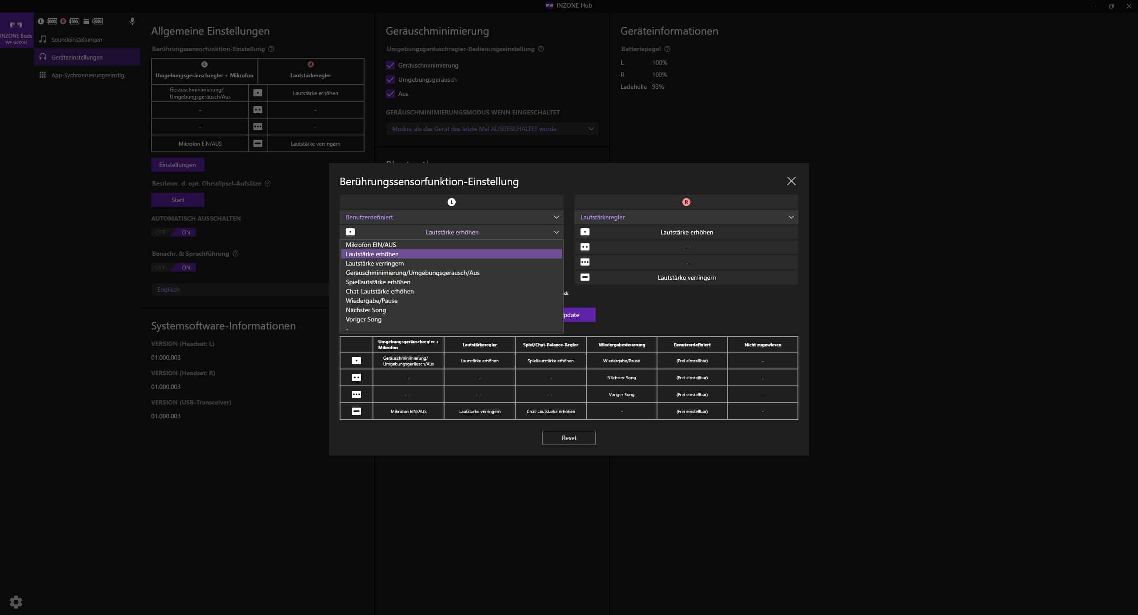
Task: Click help icon beside Umgebungsgeräuschregler-Bedienungseinstellung
Action: click(541, 49)
